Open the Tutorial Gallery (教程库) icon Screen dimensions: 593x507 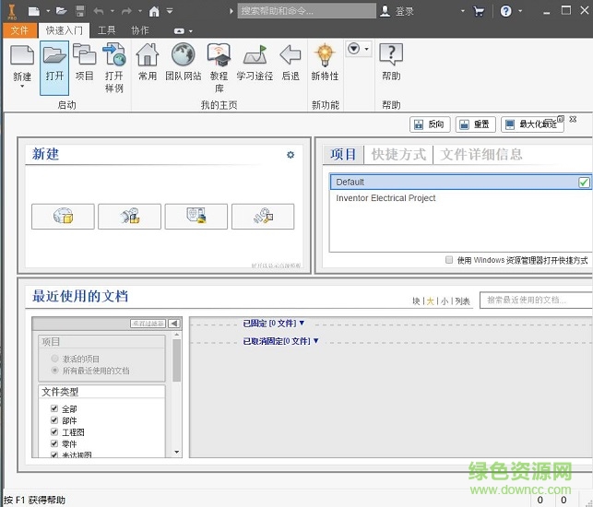pos(219,61)
